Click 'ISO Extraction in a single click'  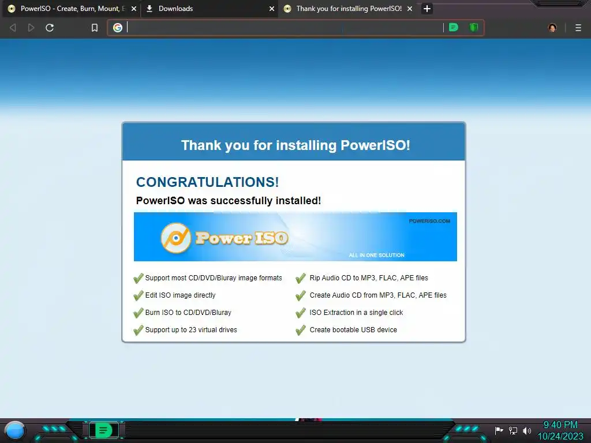click(x=356, y=313)
